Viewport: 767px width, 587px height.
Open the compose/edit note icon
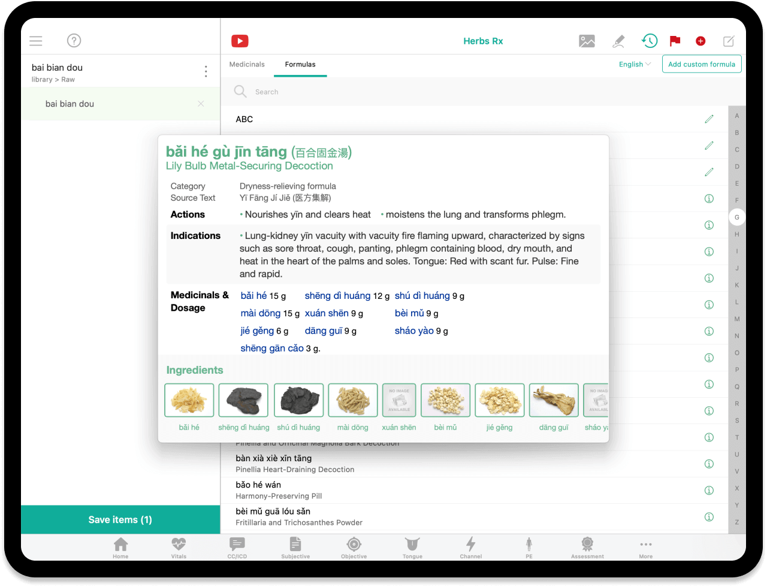[728, 41]
